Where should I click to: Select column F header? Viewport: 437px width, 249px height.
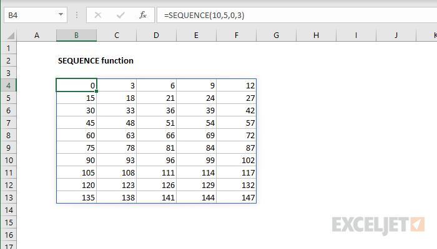point(236,35)
